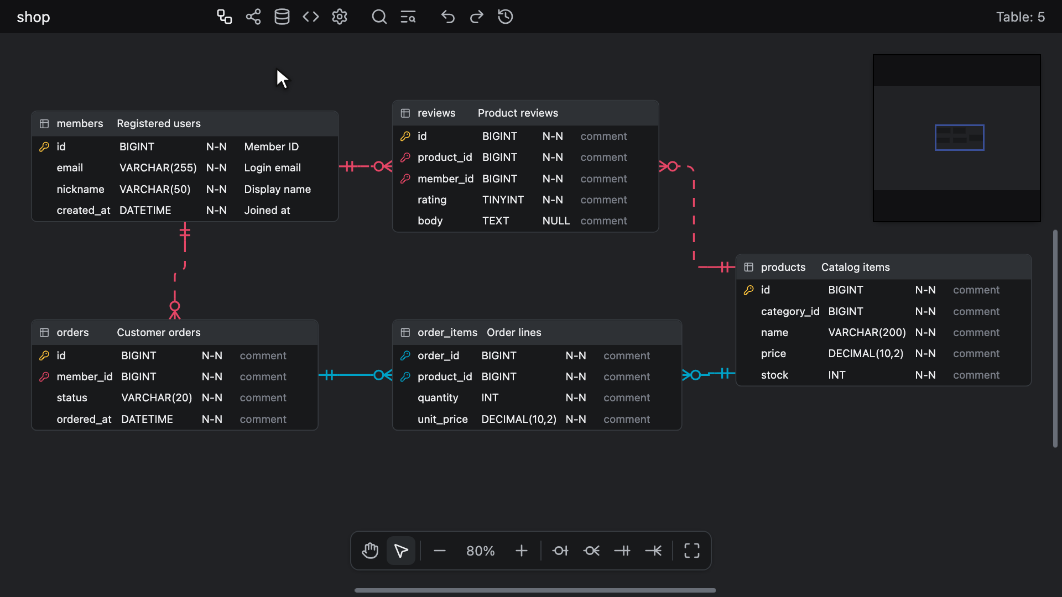Open the history clock icon
Viewport: 1062px width, 597px height.
tap(506, 17)
